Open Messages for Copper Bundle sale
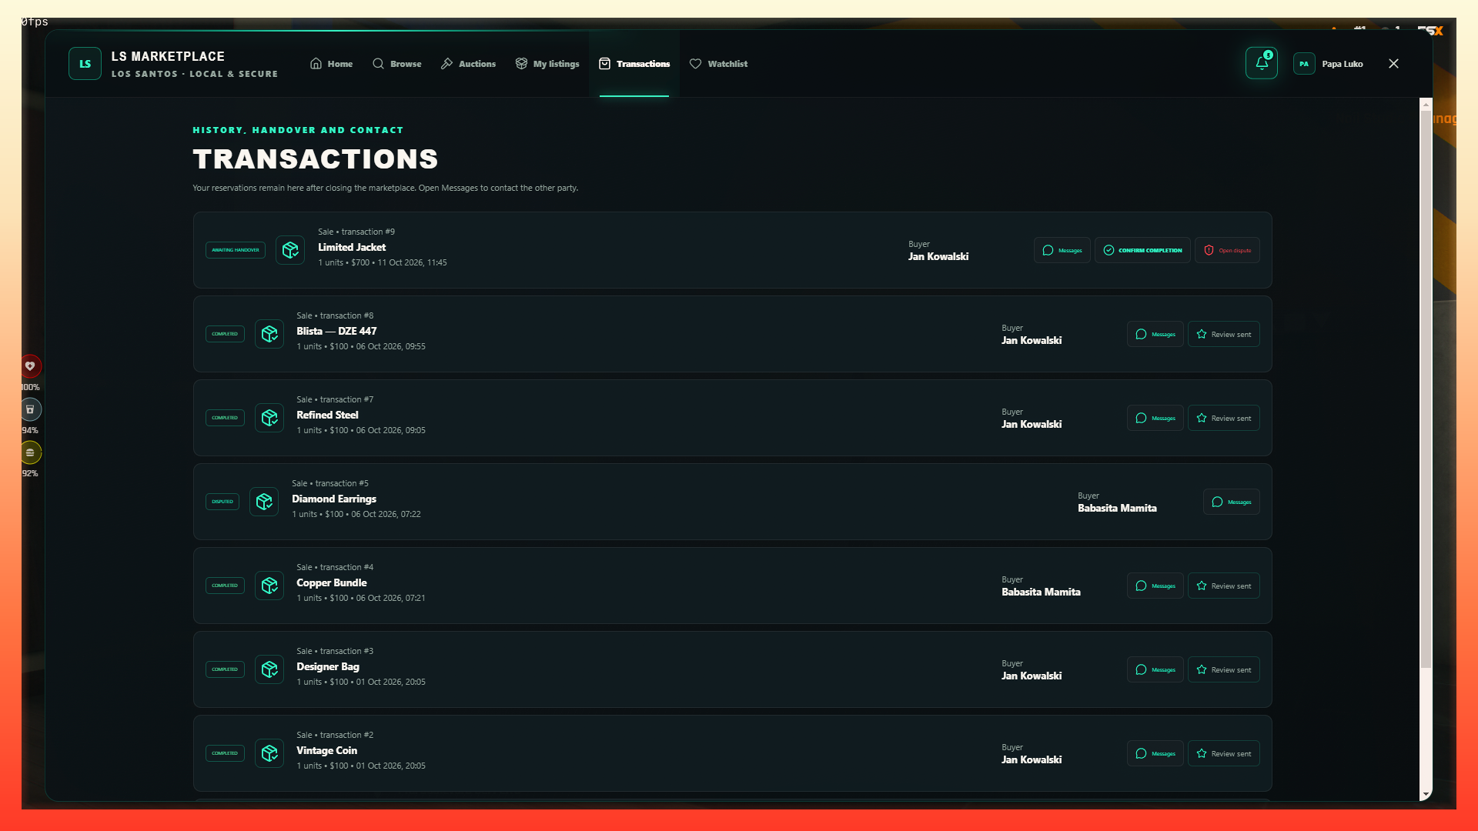Screen dimensions: 1478x831 point(1155,586)
